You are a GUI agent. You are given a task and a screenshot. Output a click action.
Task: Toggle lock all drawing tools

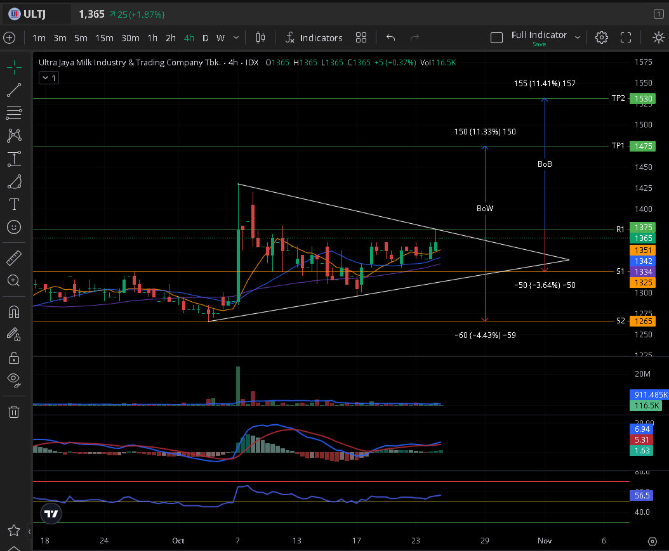(x=14, y=358)
